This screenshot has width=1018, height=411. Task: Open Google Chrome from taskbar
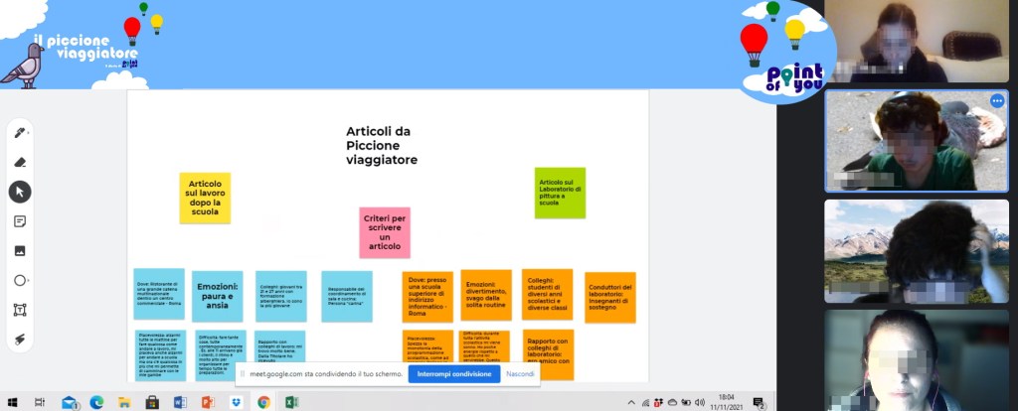[x=263, y=402]
